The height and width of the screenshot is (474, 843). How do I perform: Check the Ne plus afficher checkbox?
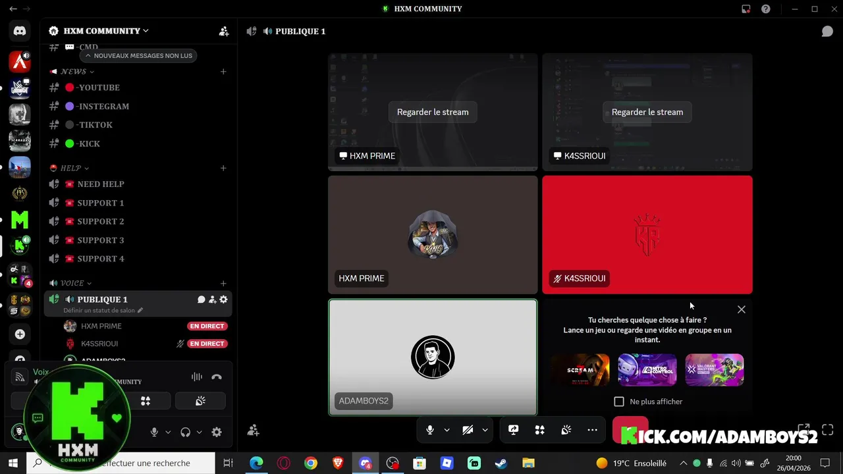point(619,402)
